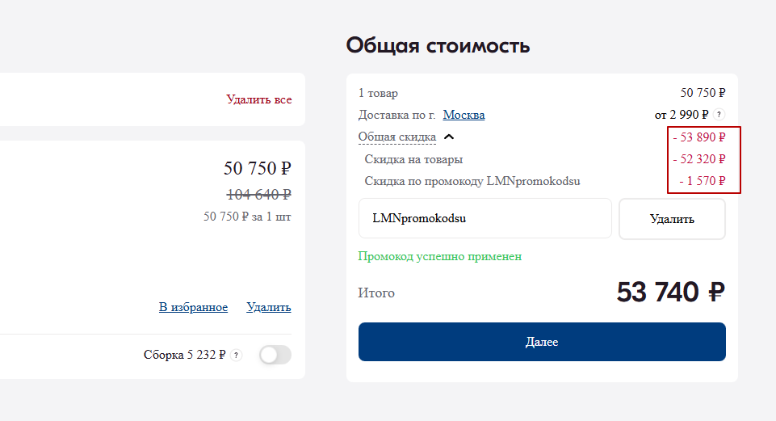Viewport: 776px width, 421px height.
Task: Click the Удалить все link
Action: click(259, 99)
